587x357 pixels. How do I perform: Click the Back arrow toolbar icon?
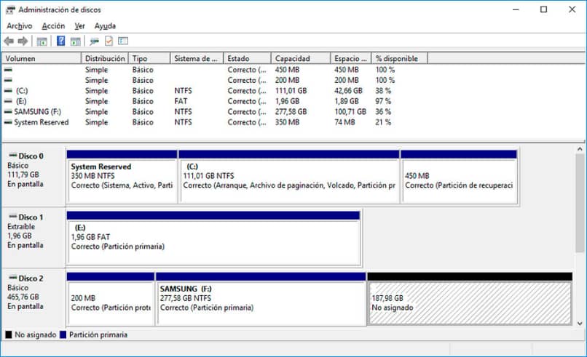tap(9, 41)
